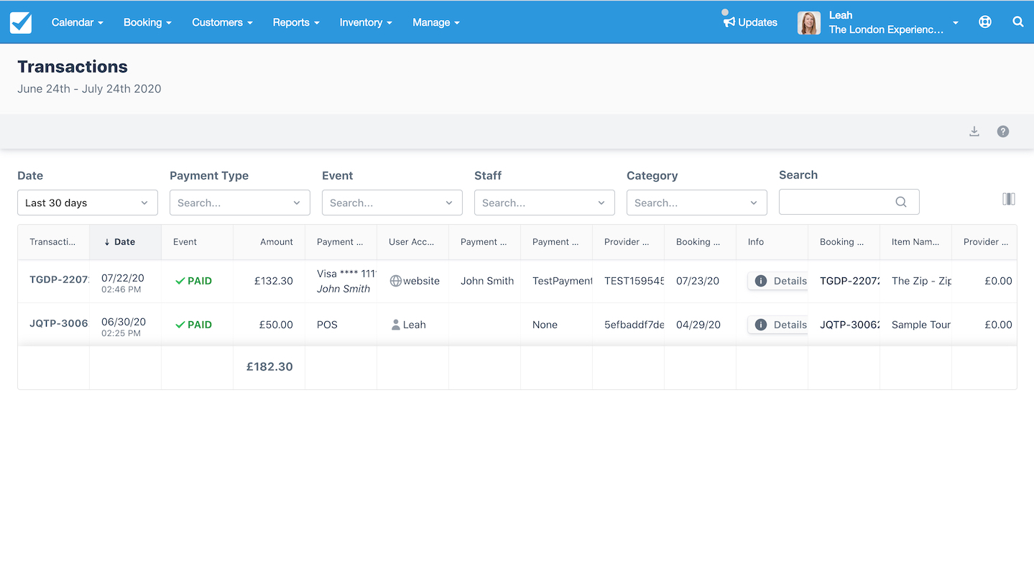Click the Item Name column header
This screenshot has width=1034, height=566.
915,242
